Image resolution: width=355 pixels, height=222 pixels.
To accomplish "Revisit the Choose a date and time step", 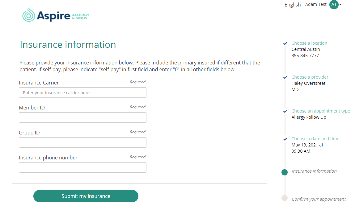I will [x=315, y=139].
